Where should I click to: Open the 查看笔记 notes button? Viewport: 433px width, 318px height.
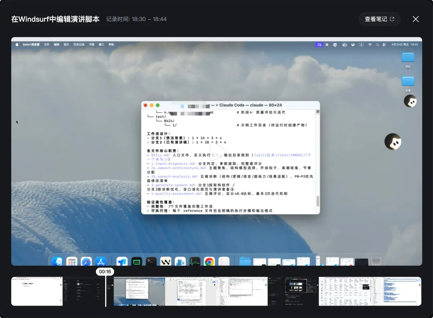[x=379, y=19]
